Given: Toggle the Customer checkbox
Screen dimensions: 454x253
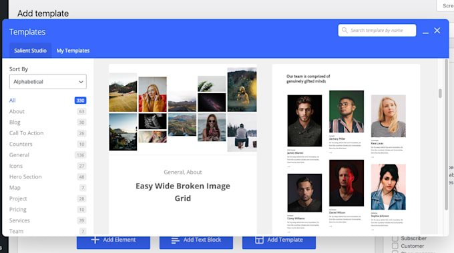Looking at the screenshot, I should 395,246.
